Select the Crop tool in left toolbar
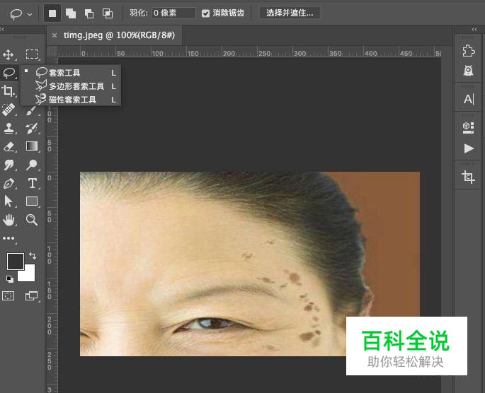This screenshot has width=485, height=393. coord(9,90)
